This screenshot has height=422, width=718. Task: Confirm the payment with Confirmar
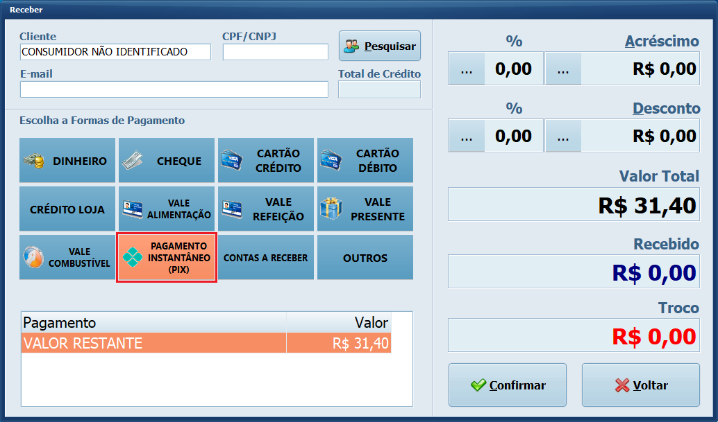[508, 385]
